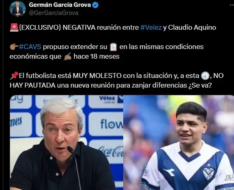Click the clock emoji icon
This screenshot has height=190, width=234.
point(205,76)
